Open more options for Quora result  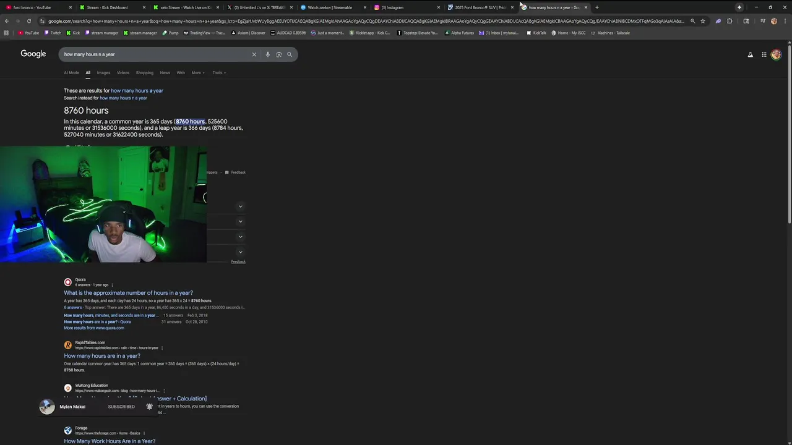click(112, 285)
